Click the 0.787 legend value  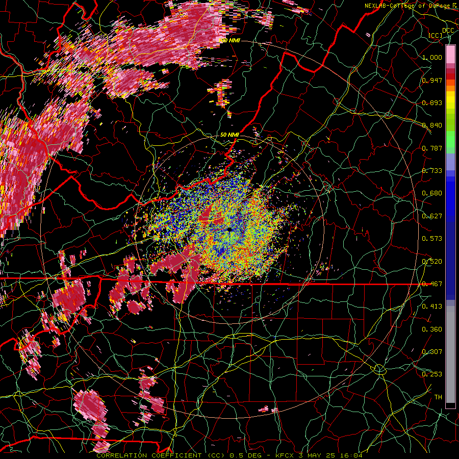tap(432, 148)
